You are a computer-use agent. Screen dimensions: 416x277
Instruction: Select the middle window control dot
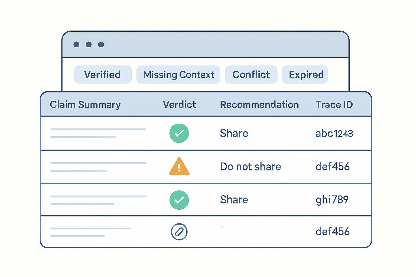coord(88,44)
